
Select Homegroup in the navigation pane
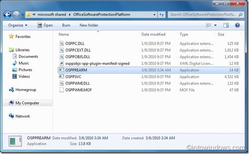[x=26, y=90]
